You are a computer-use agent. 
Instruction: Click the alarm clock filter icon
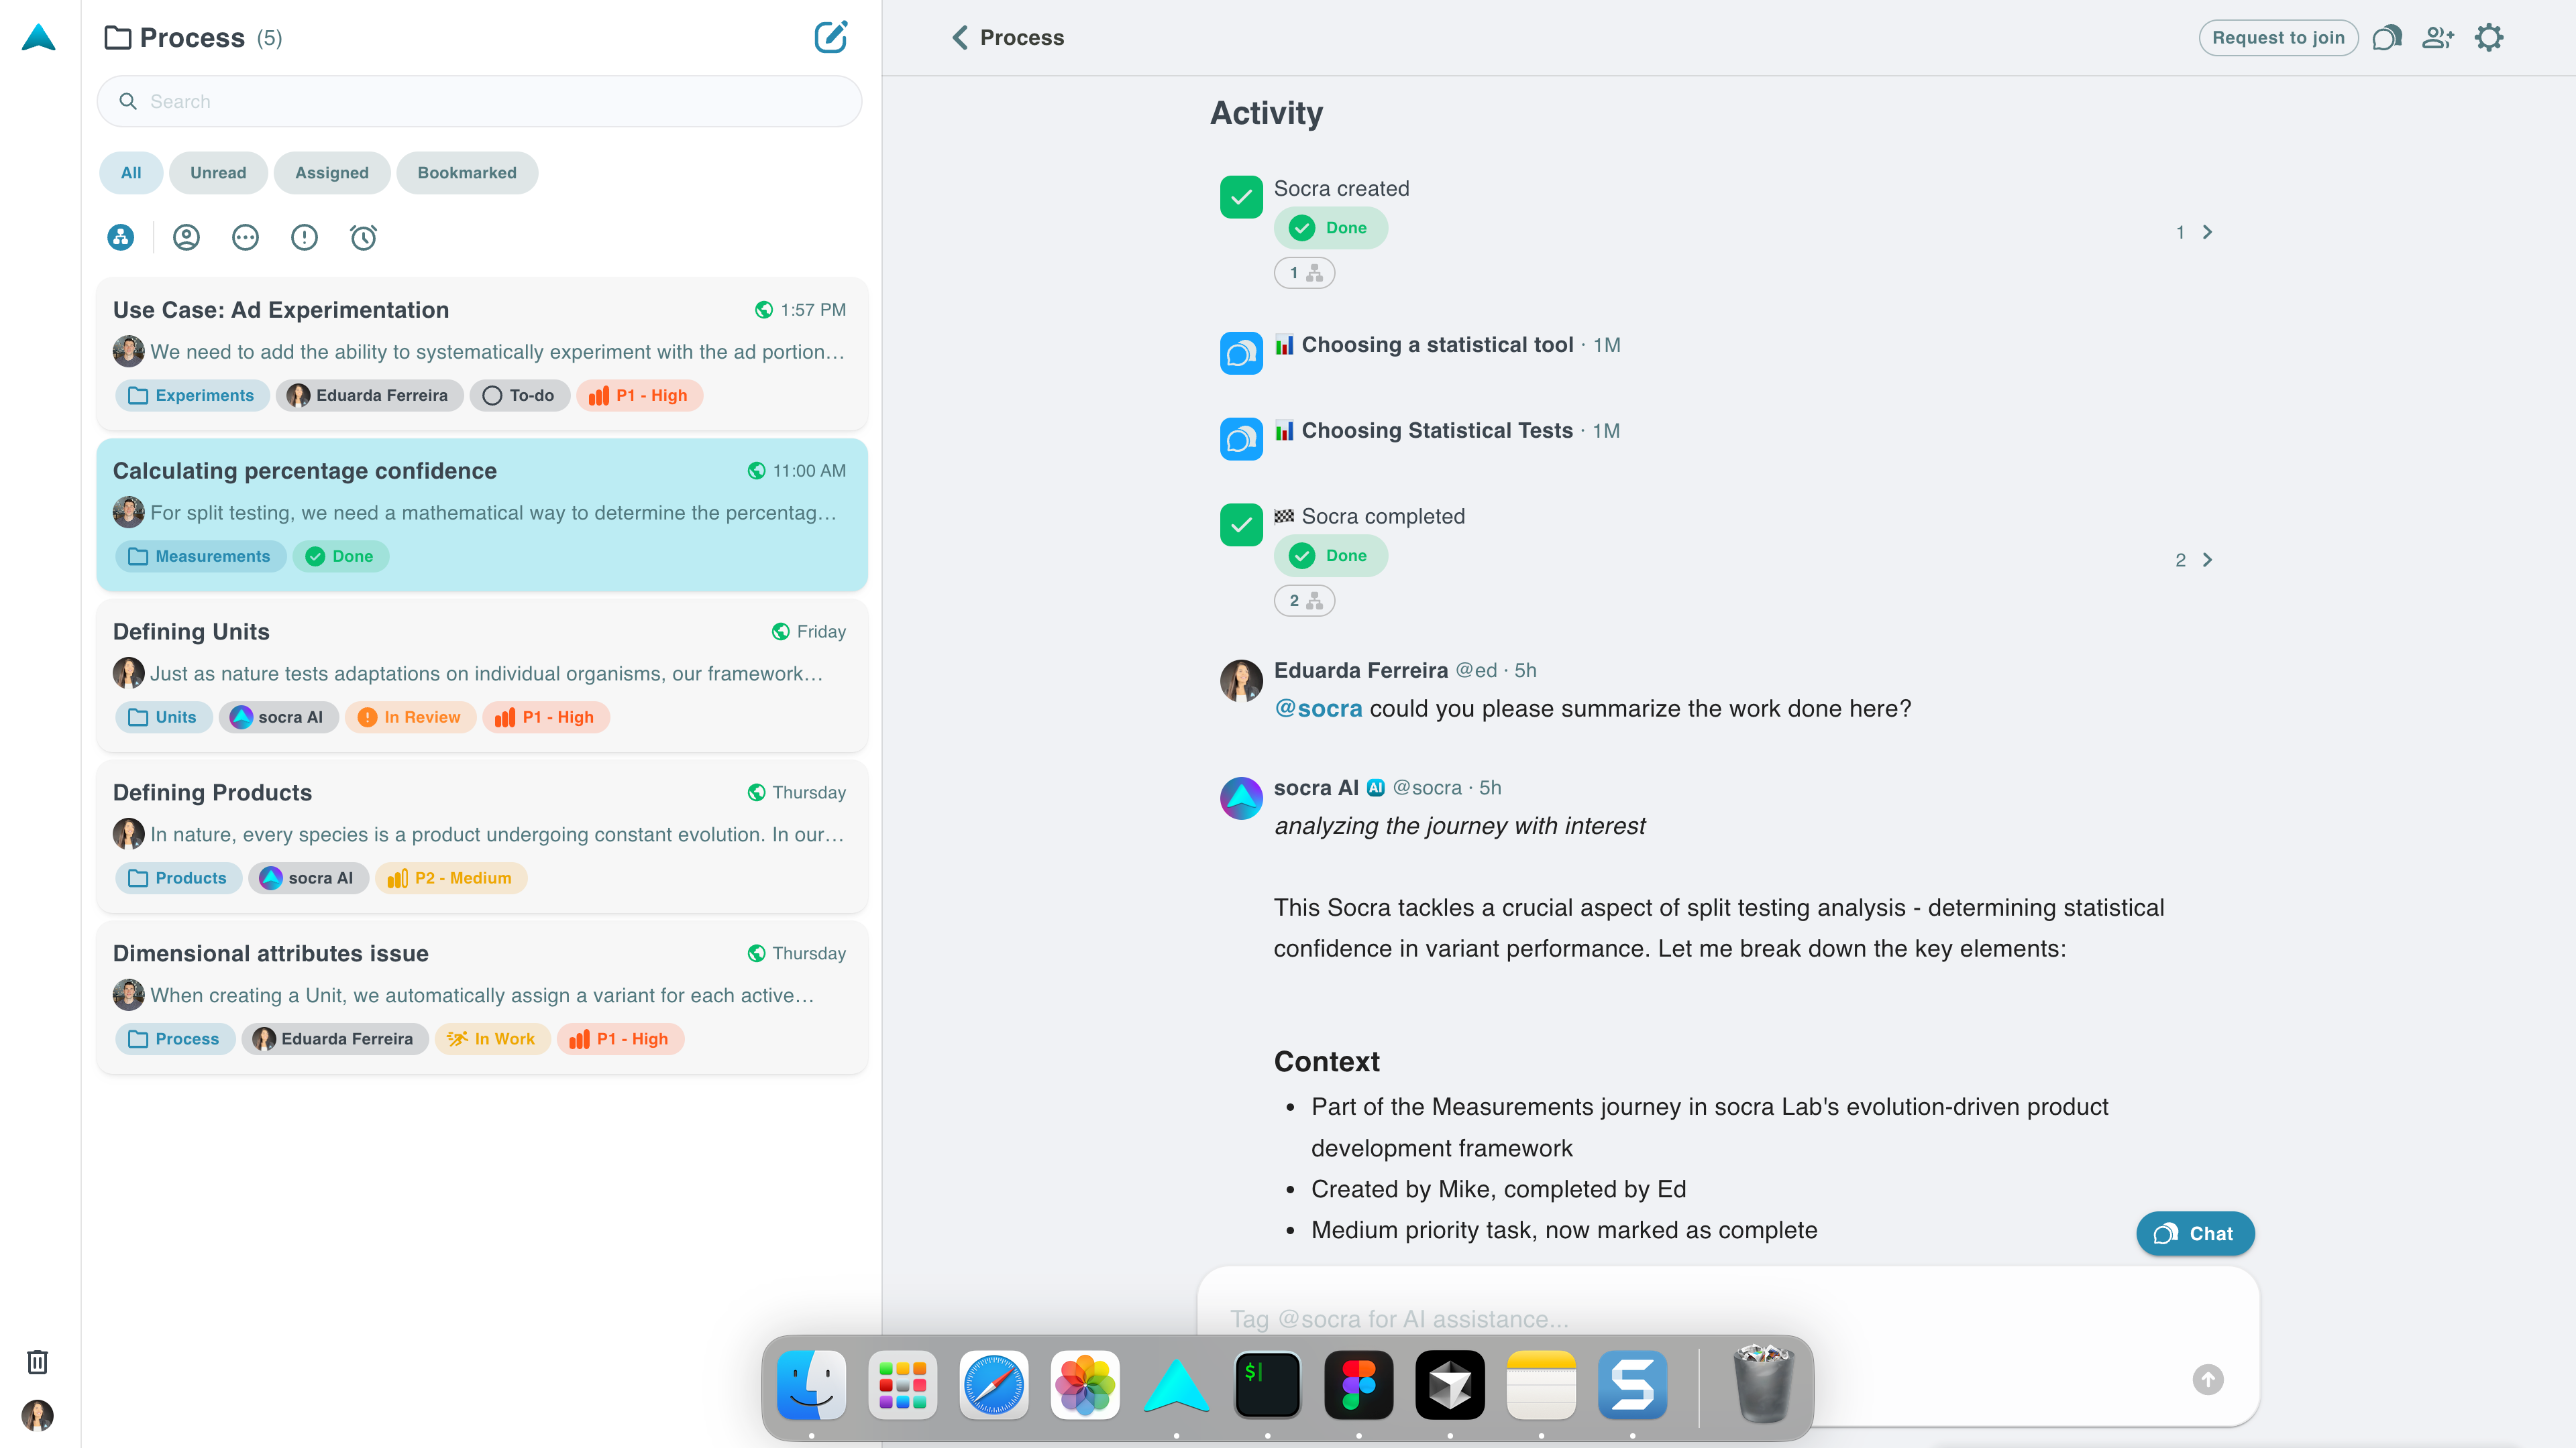(x=363, y=237)
